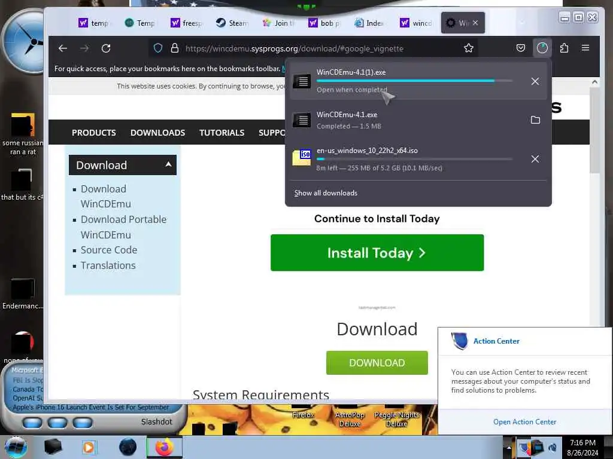Click the desktop clock gadget

click(24, 41)
